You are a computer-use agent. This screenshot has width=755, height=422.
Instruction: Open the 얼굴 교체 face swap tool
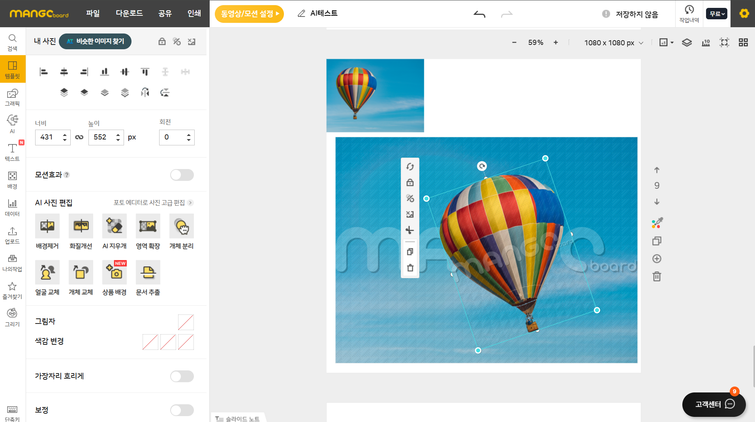click(x=47, y=278)
